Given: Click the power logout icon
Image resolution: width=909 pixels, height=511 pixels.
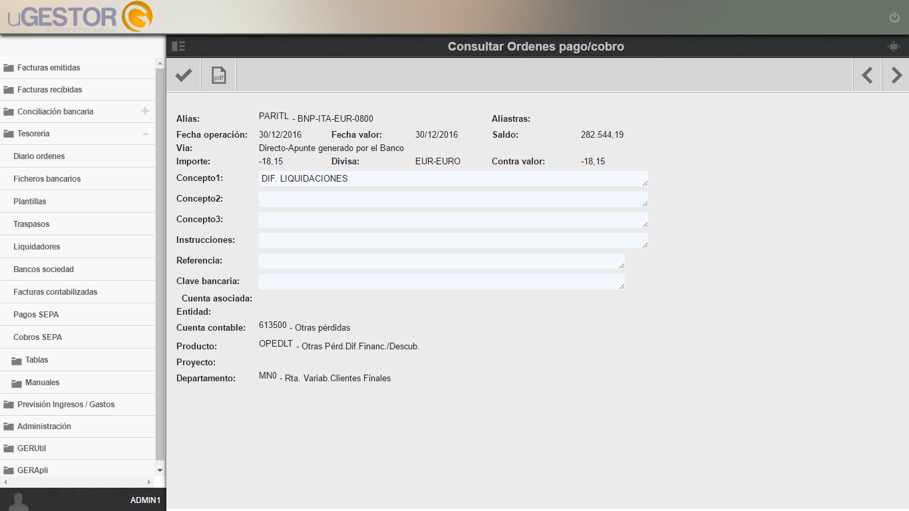Looking at the screenshot, I should point(894,17).
